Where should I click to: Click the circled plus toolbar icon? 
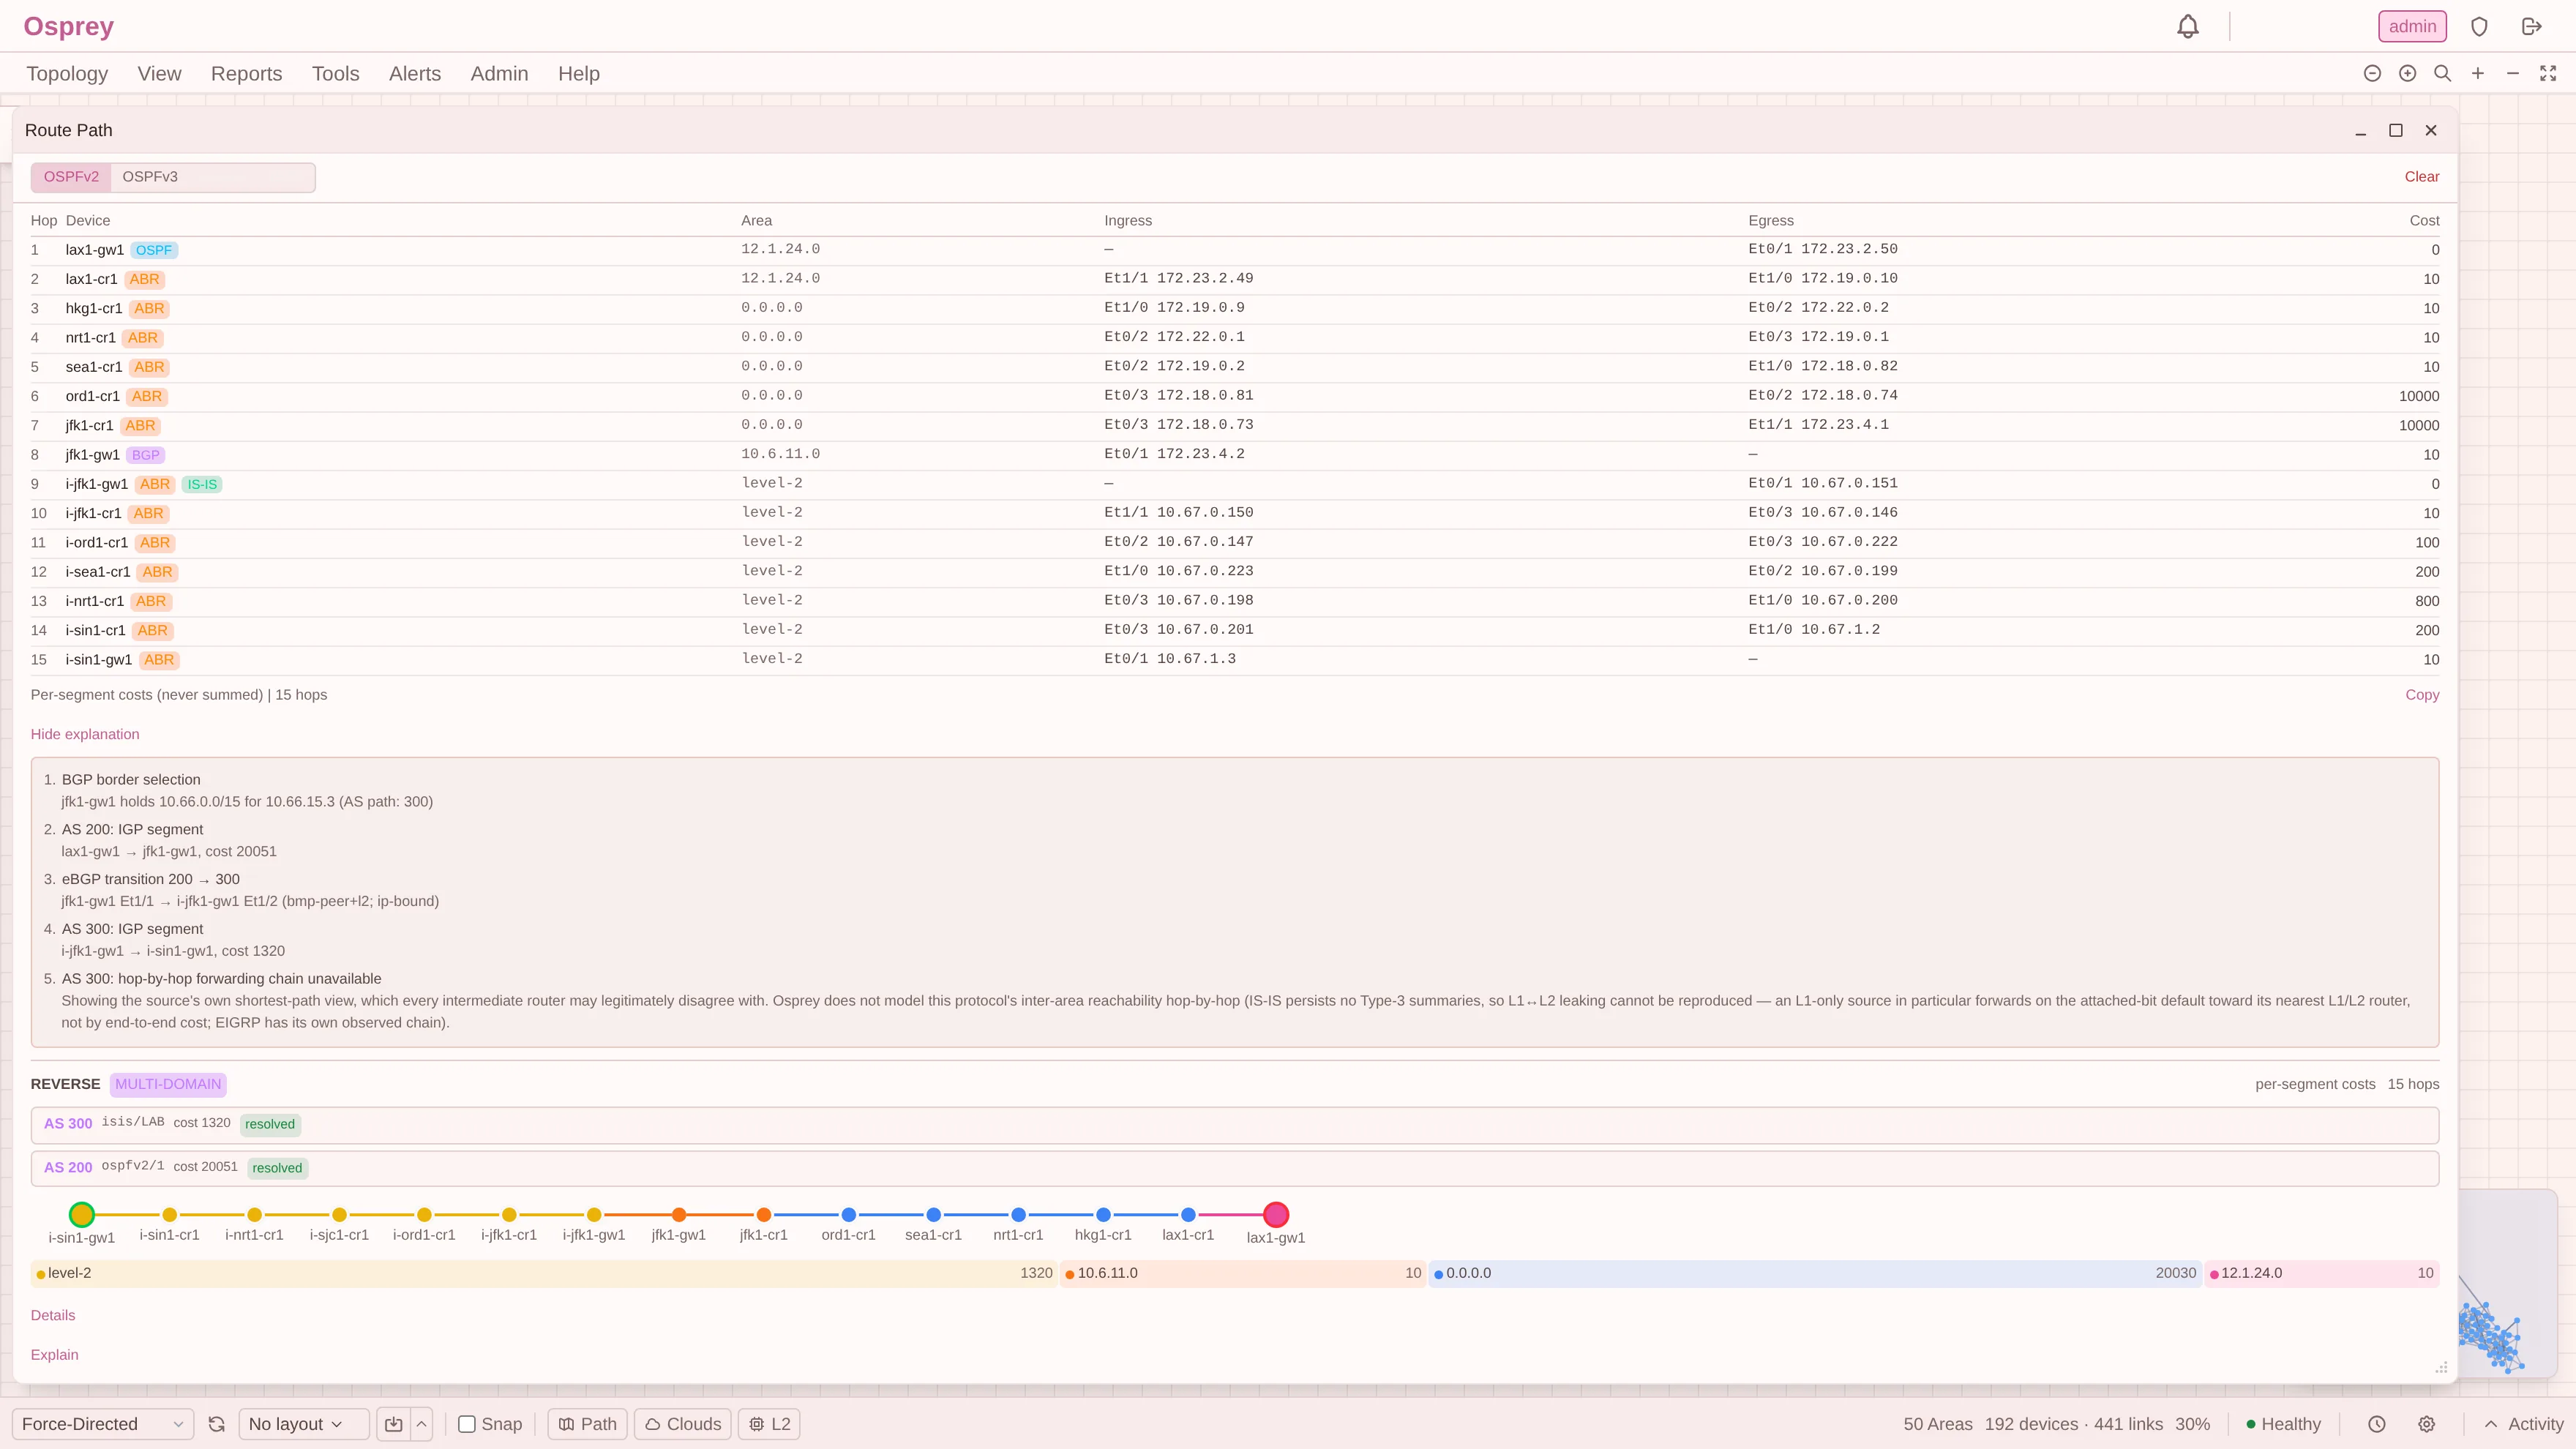point(2408,73)
